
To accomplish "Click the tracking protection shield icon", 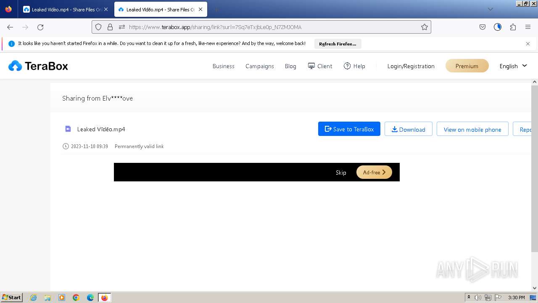I will (x=98, y=27).
